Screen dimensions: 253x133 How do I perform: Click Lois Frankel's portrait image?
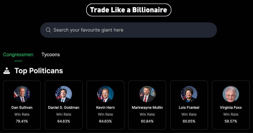pyautogui.click(x=189, y=94)
